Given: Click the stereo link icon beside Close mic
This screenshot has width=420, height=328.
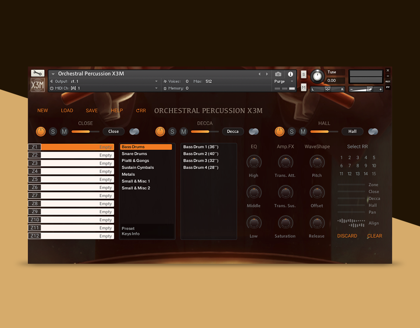Looking at the screenshot, I should coord(134,132).
